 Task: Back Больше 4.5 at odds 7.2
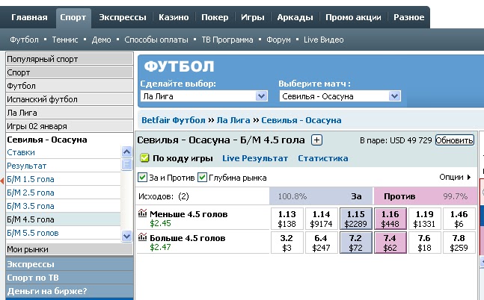coord(355,243)
